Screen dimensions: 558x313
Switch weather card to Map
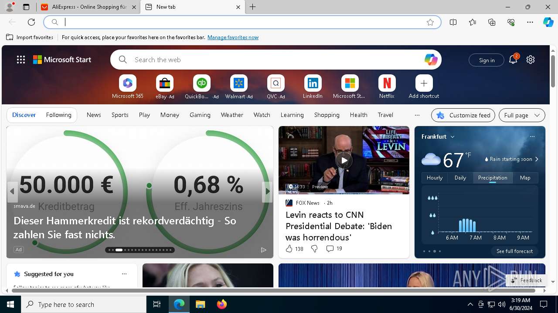point(525,178)
